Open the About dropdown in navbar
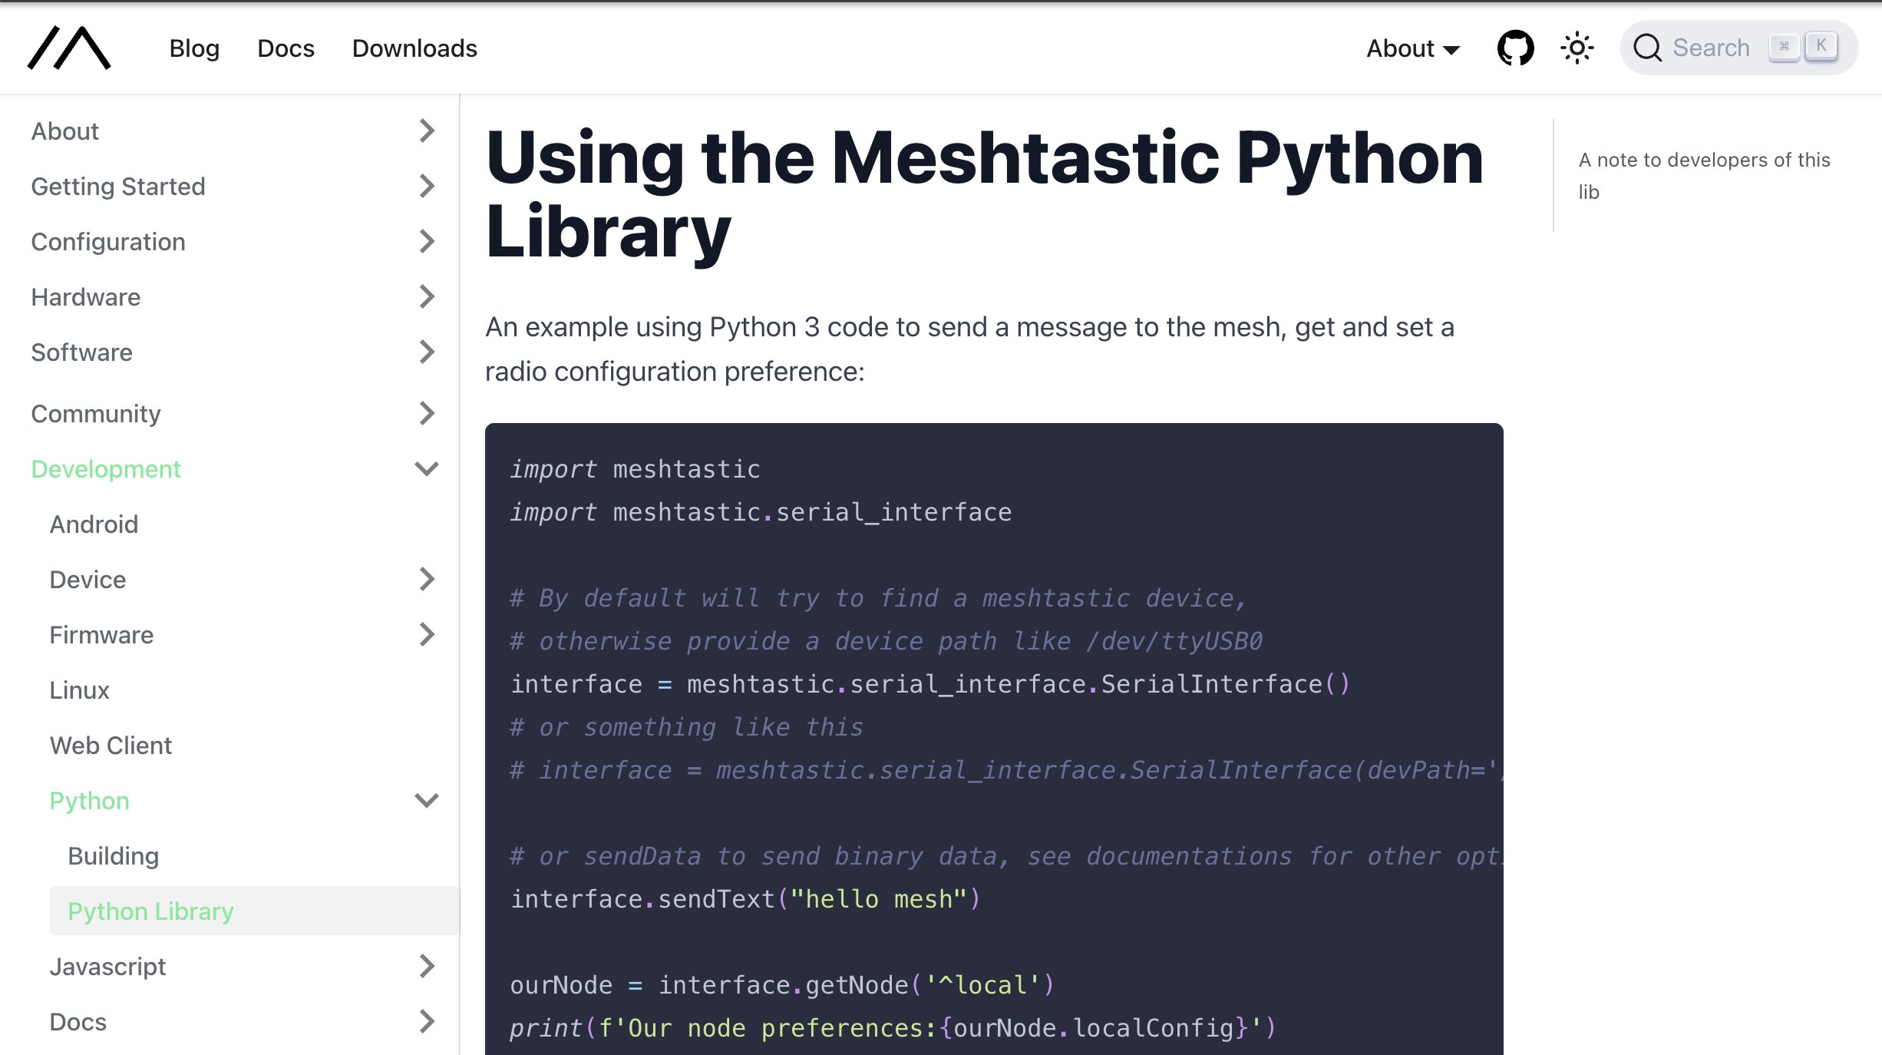Viewport: 1882px width, 1055px height. tap(1412, 48)
